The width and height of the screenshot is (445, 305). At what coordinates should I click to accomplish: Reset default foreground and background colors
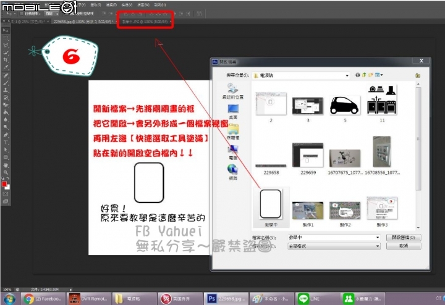coord(3,178)
